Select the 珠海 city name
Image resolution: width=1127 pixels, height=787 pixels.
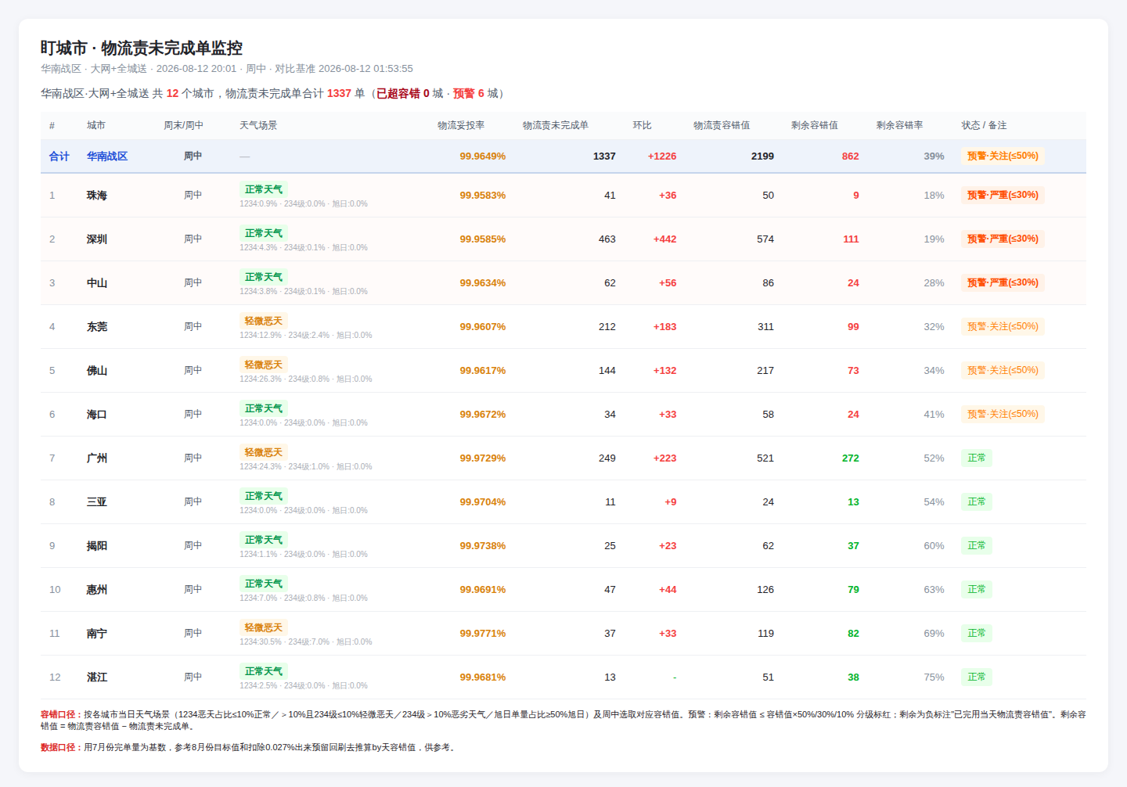(97, 196)
